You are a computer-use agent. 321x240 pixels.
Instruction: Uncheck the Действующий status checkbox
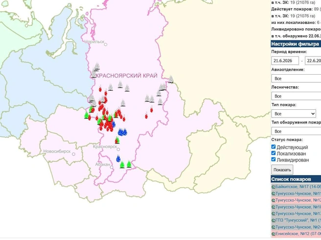(274, 147)
